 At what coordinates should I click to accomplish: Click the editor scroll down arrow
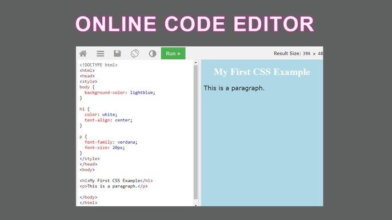click(x=195, y=205)
